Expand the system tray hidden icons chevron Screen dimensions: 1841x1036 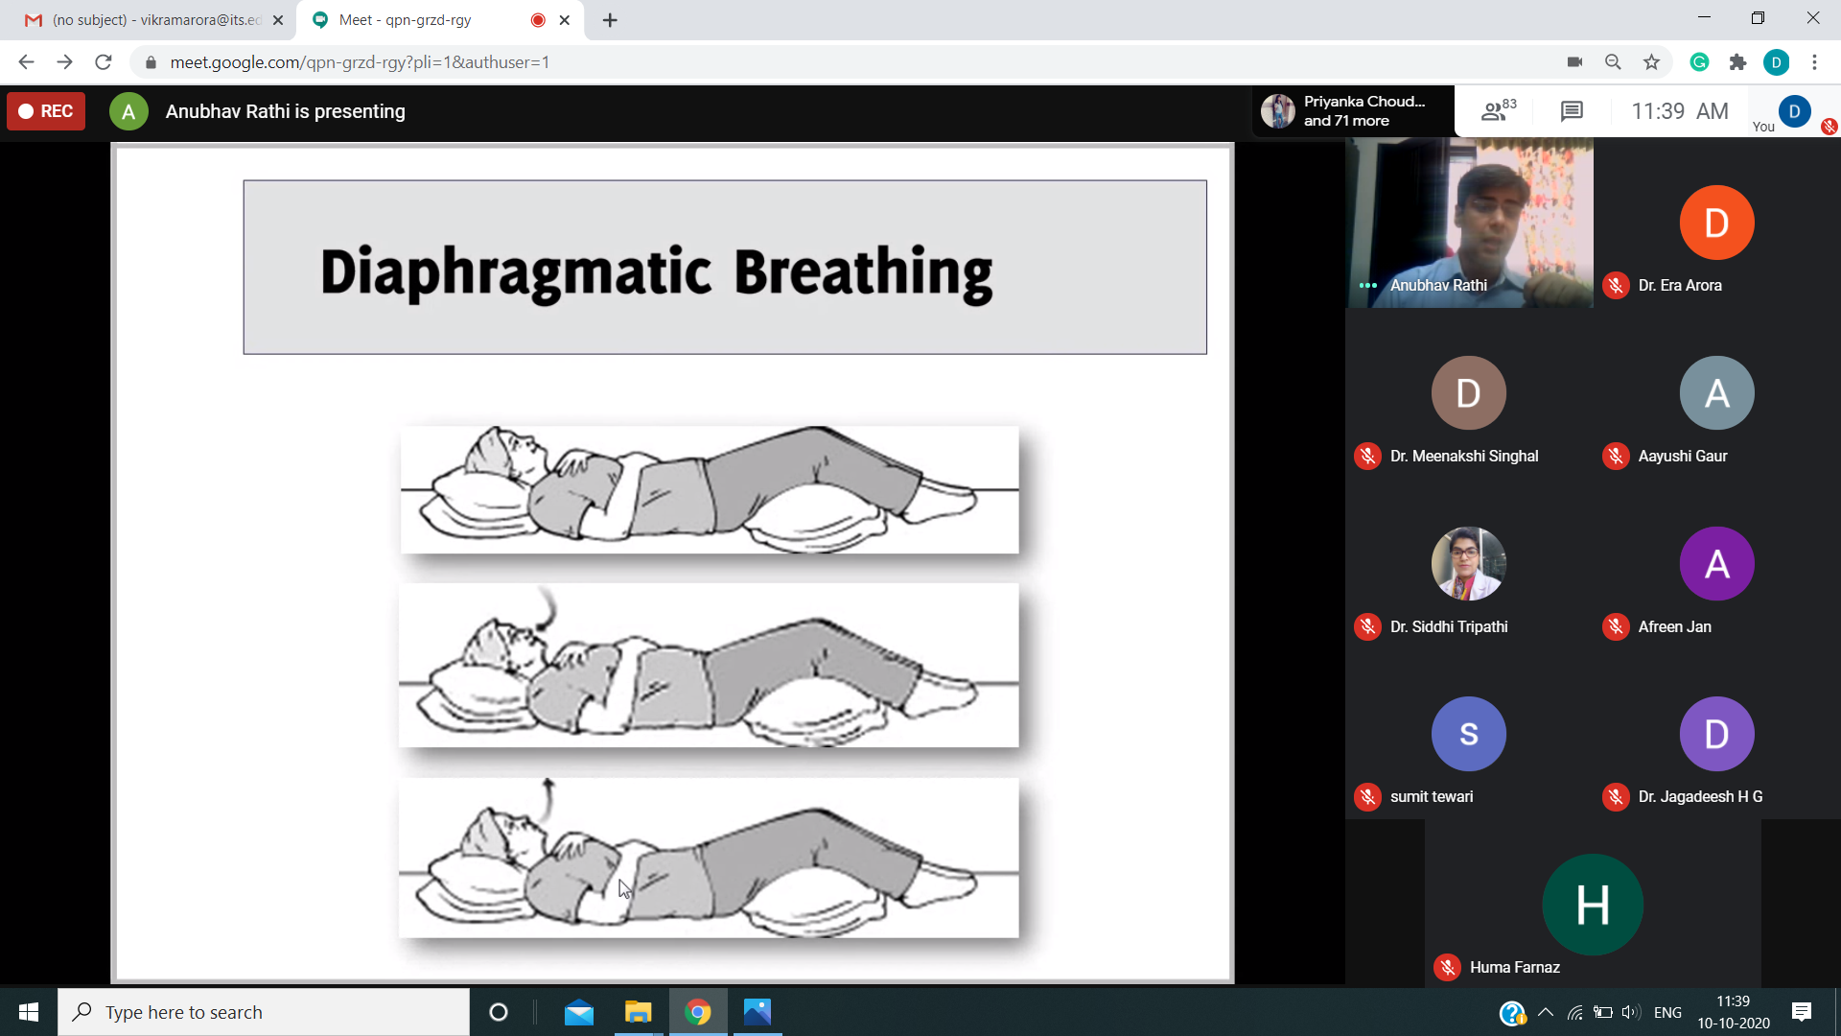coord(1545,1012)
